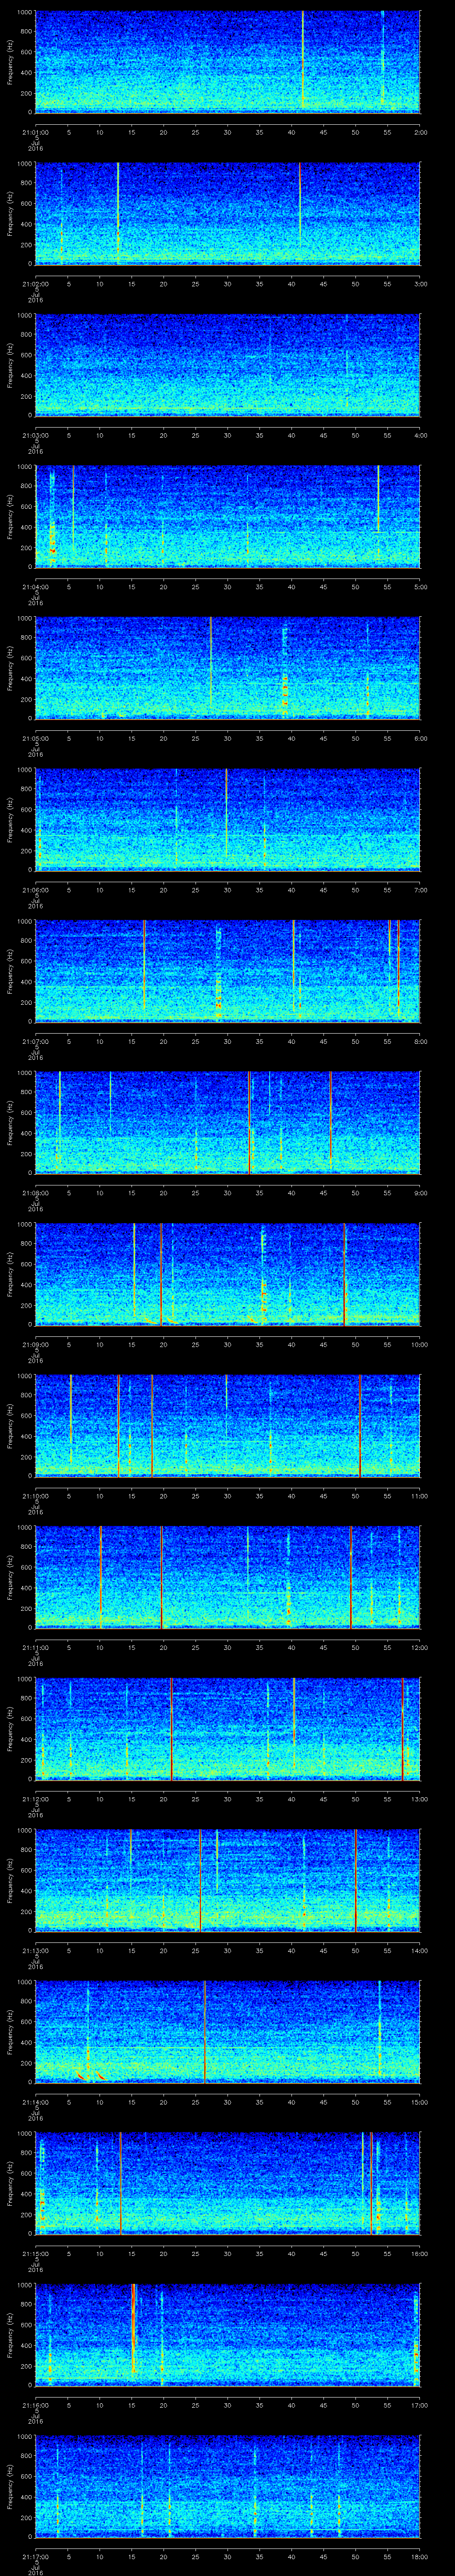Select the '5:00' end-of-minute label
This screenshot has height=2576, width=455.
[420, 586]
